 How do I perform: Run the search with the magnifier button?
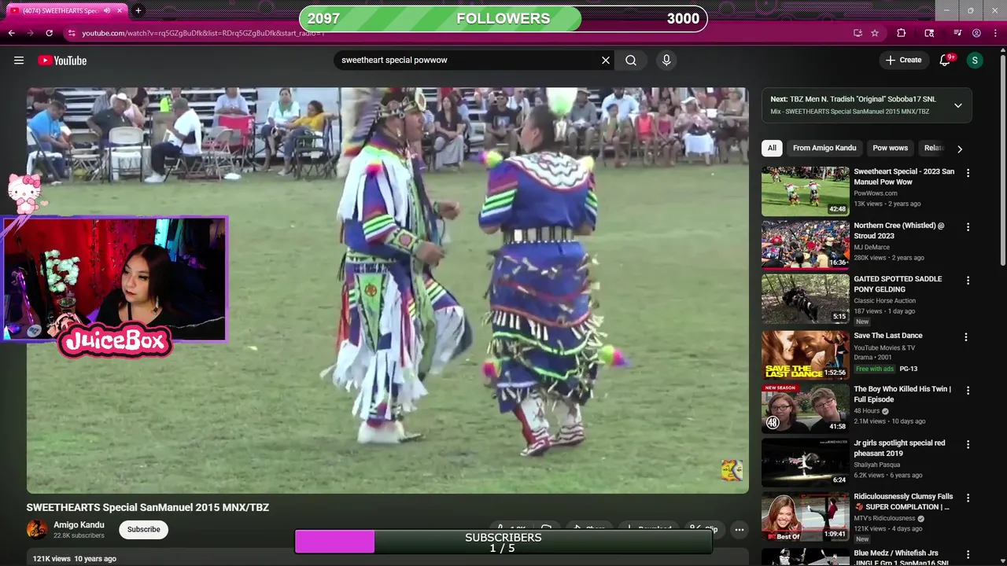pyautogui.click(x=631, y=61)
